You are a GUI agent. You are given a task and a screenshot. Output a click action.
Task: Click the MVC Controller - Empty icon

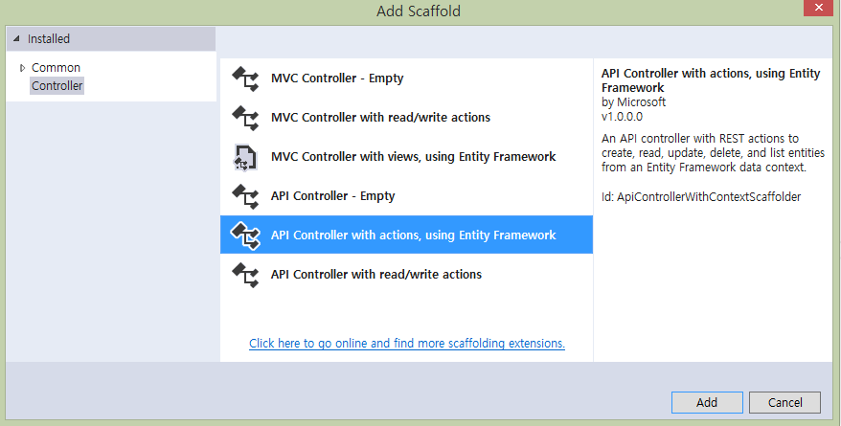coord(245,78)
